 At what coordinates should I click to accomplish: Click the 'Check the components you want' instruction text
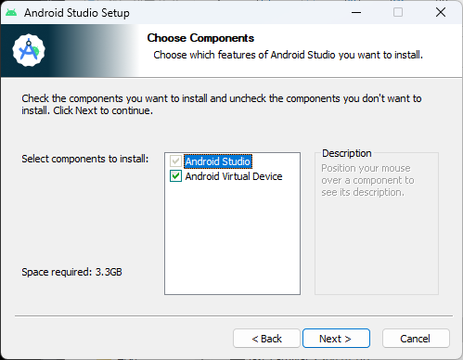222,104
